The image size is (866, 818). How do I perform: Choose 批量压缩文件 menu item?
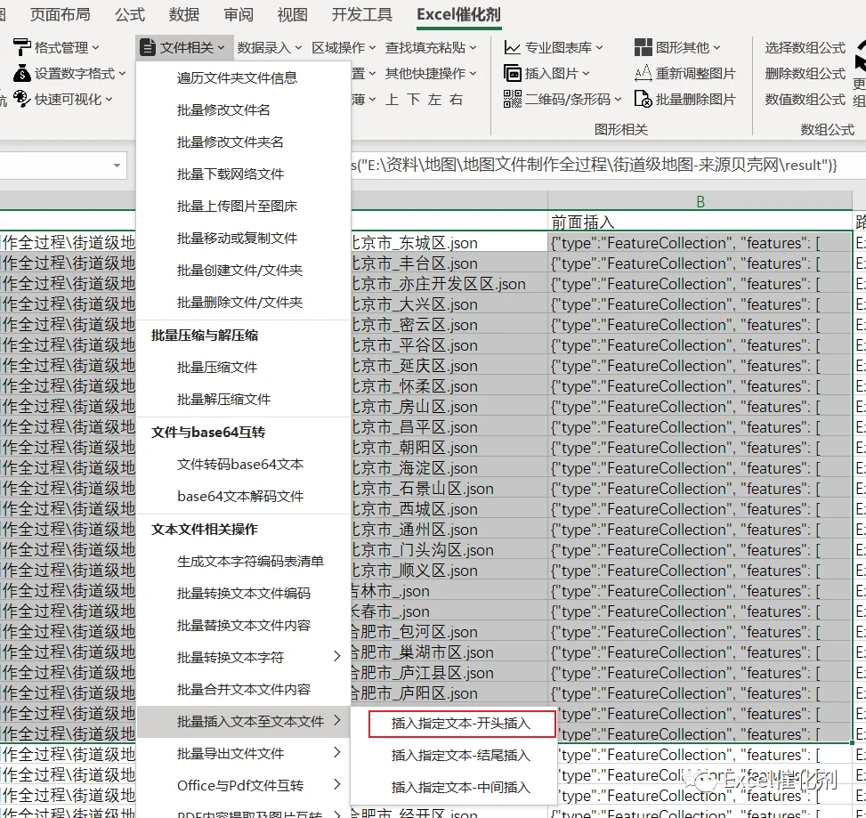tap(243, 368)
